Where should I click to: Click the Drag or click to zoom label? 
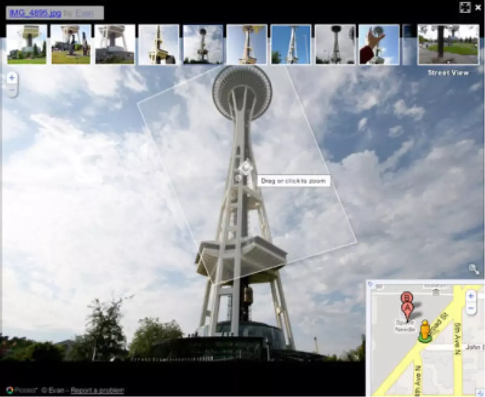292,180
